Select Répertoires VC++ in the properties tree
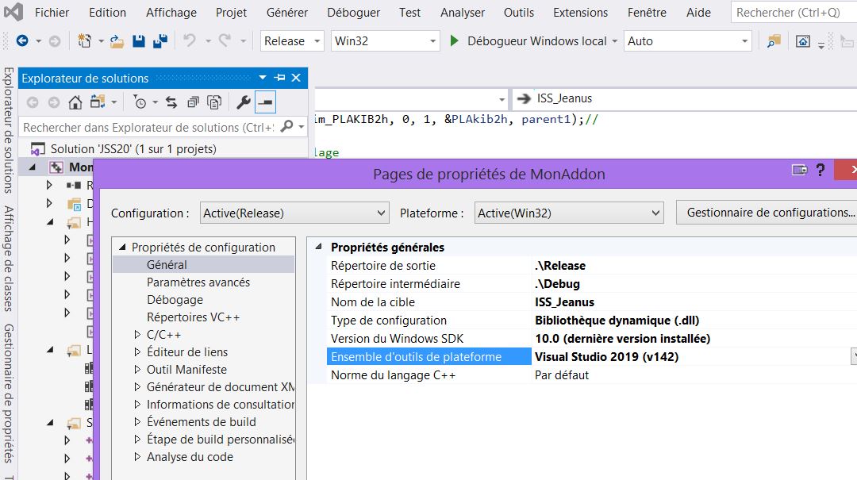Viewport: 857px width, 480px height. click(x=193, y=317)
